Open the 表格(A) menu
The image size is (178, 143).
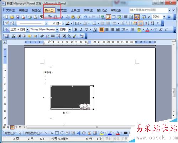tap(88, 10)
